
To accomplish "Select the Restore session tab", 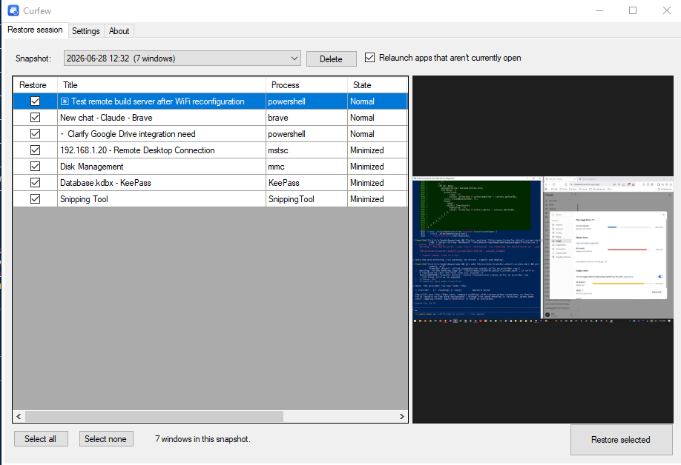I will click(35, 30).
